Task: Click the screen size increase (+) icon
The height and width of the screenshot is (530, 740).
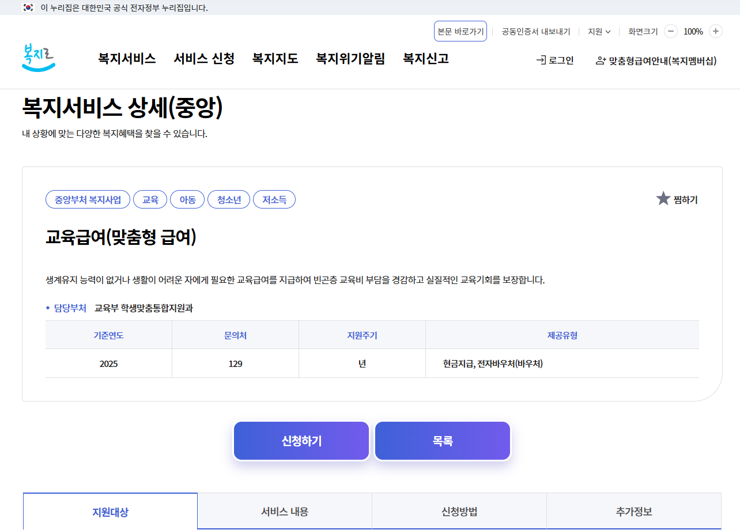Action: pos(715,32)
